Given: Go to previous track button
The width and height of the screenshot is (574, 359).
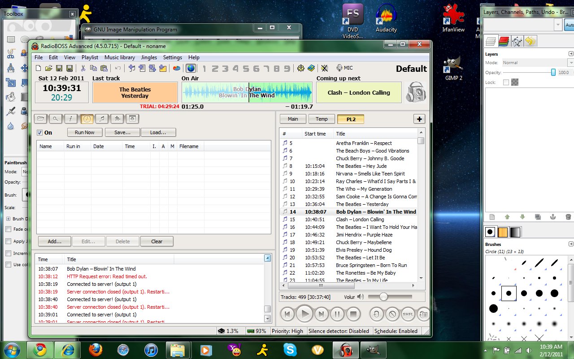Looking at the screenshot, I should [287, 314].
